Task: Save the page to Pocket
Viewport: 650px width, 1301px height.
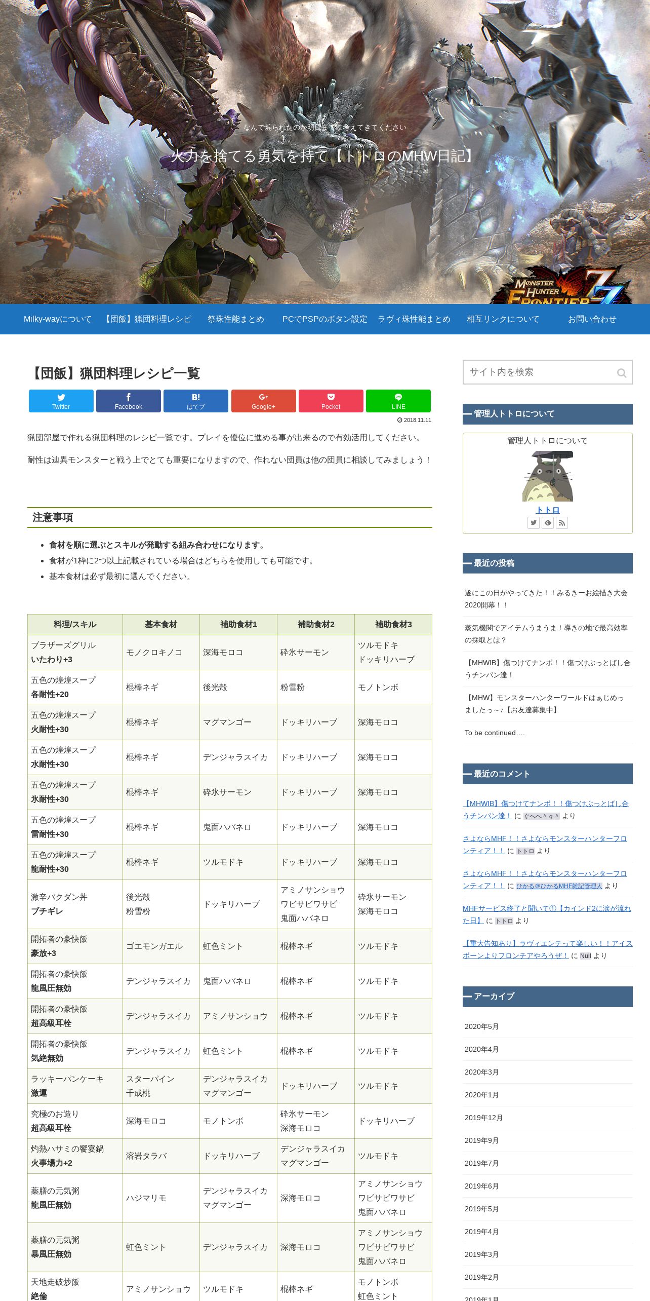Action: 331,401
